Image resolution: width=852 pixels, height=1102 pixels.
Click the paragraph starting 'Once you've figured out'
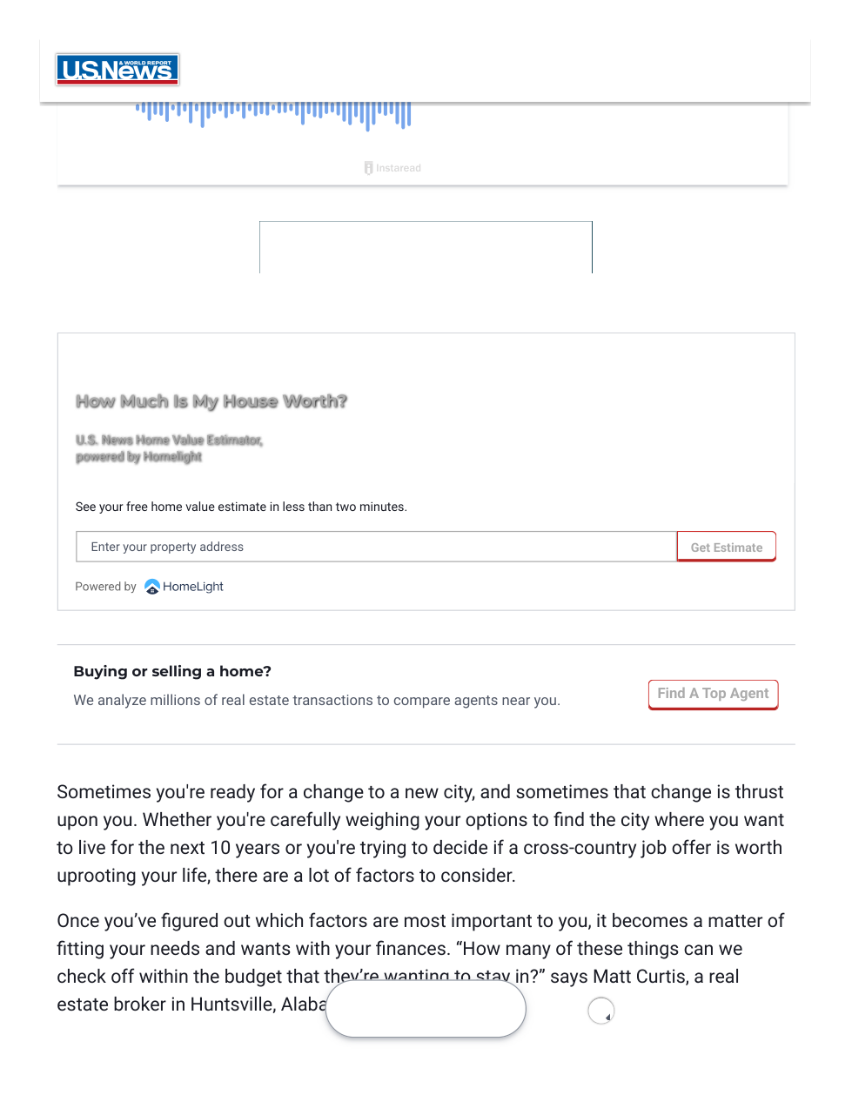[x=420, y=963]
